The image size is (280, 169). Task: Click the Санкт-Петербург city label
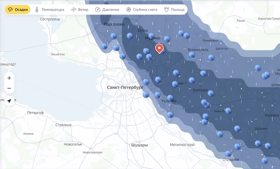point(125,87)
